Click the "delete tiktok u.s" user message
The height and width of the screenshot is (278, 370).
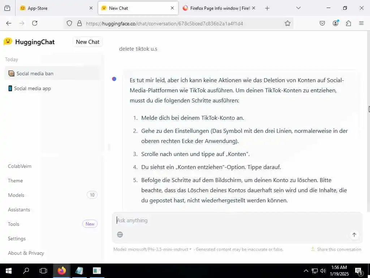click(x=138, y=49)
